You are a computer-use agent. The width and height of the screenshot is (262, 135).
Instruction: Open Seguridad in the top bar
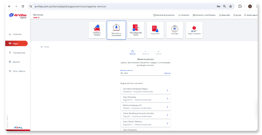[x=225, y=15]
